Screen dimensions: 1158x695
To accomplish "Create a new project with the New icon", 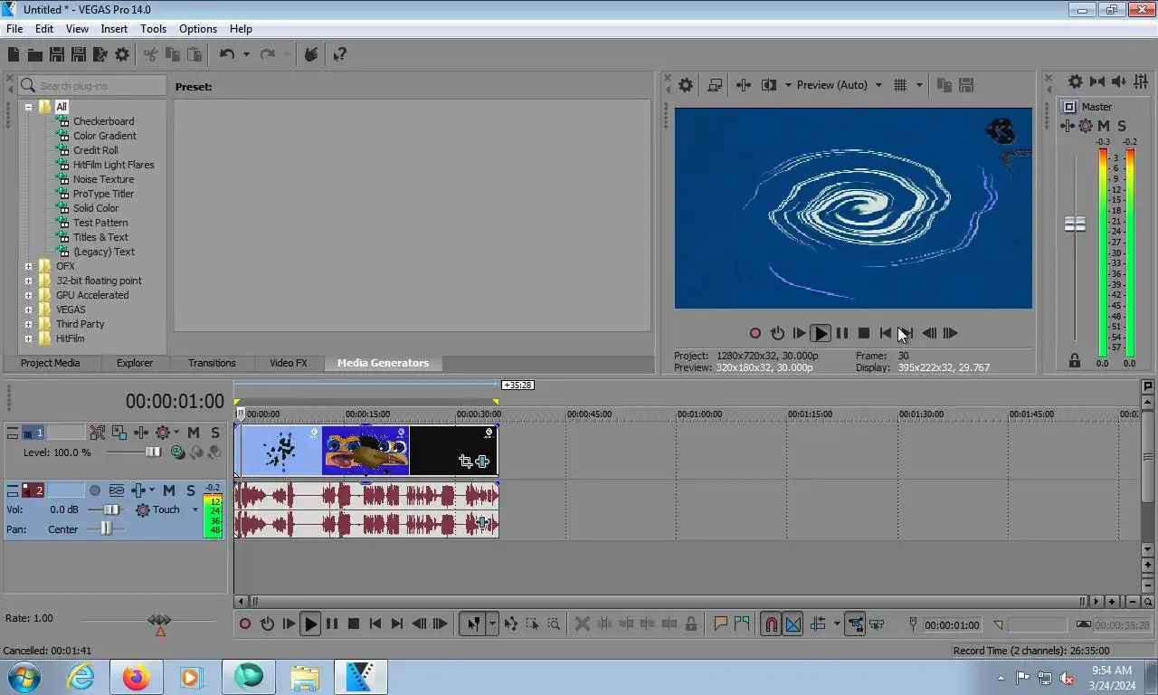I will [x=14, y=54].
